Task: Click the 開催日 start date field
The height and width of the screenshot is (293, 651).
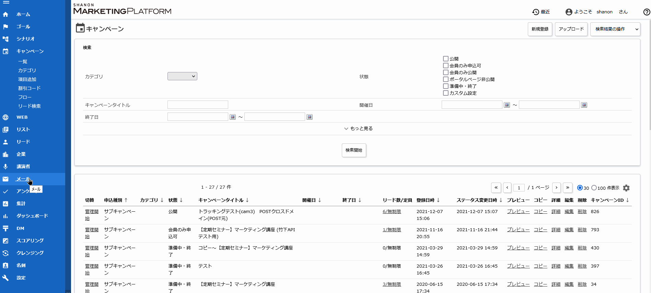Action: tap(472, 105)
